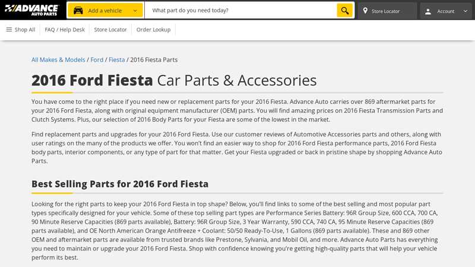This screenshot has width=475, height=267.
Task: Expand the Account dropdown chevron
Action: [x=465, y=11]
